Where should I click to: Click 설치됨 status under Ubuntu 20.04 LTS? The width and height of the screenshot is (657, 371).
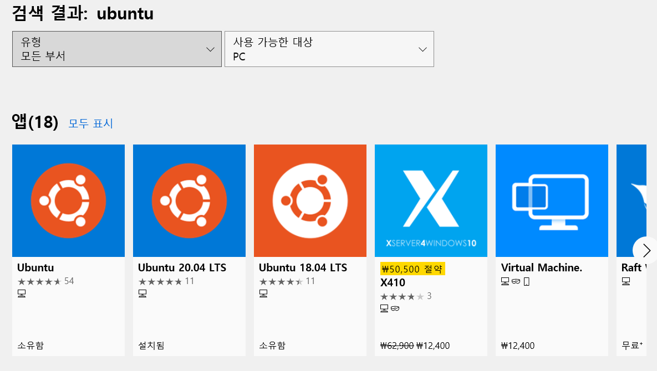151,346
